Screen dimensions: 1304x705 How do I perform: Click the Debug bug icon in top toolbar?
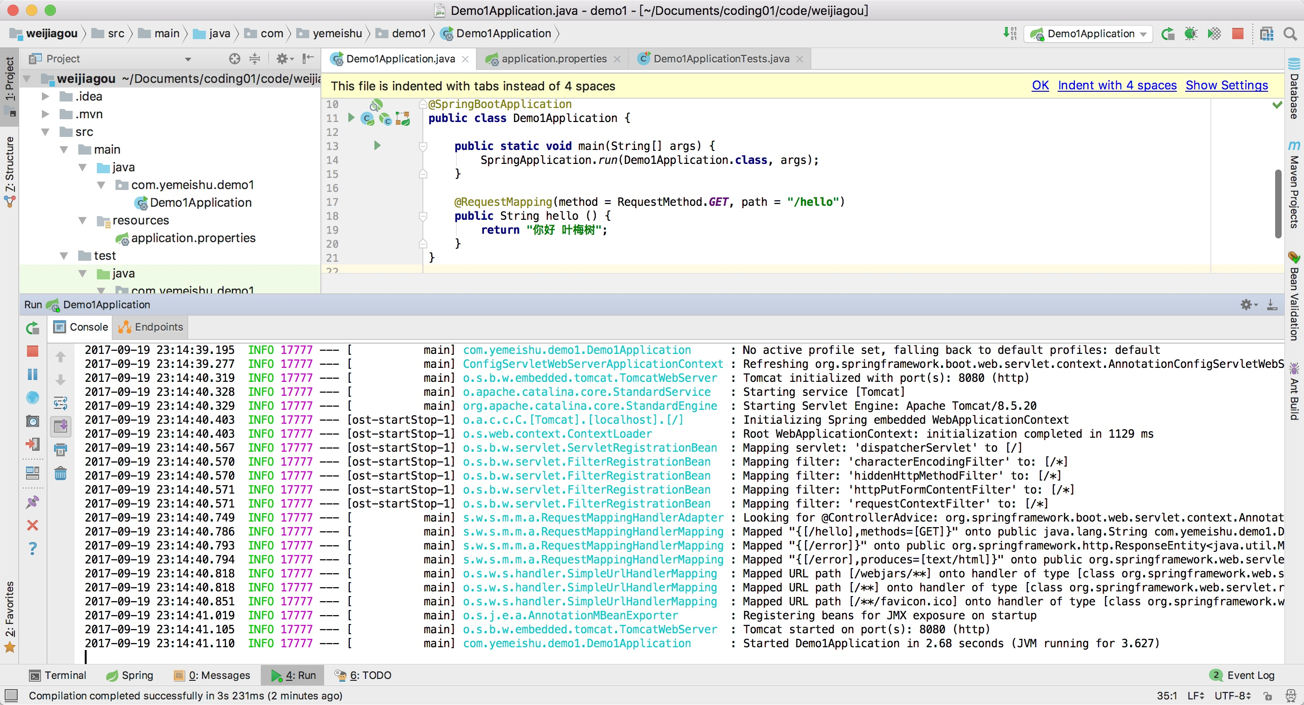[x=1191, y=34]
